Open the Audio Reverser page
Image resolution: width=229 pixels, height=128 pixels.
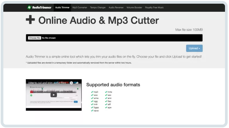coord(116,7)
